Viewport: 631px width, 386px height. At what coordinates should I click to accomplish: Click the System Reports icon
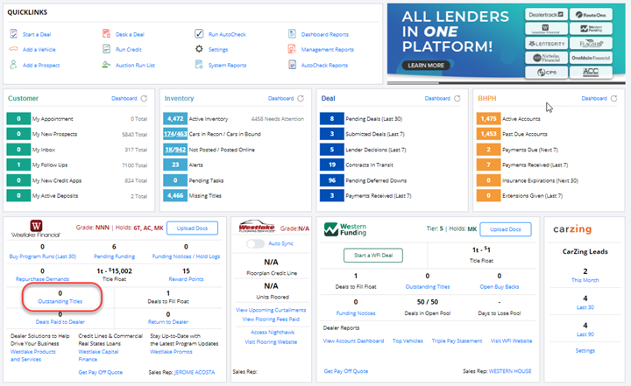coord(199,65)
